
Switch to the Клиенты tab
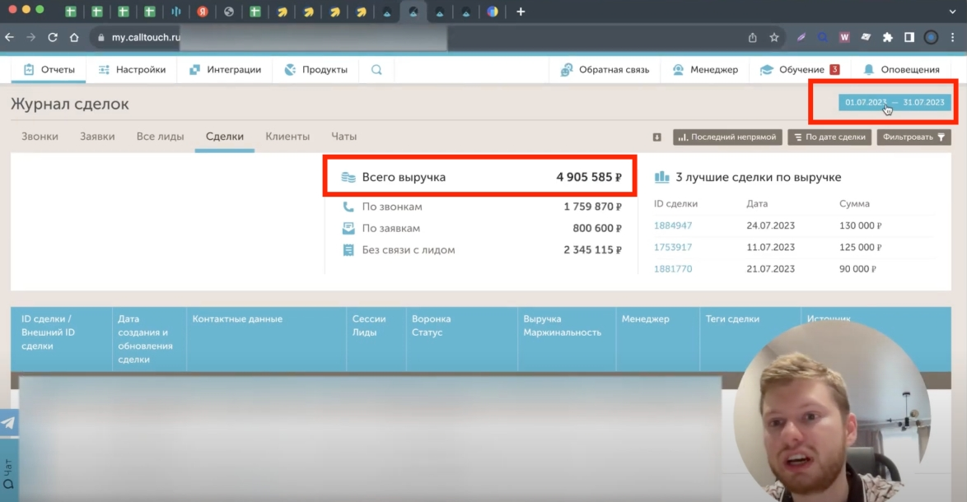pyautogui.click(x=287, y=136)
